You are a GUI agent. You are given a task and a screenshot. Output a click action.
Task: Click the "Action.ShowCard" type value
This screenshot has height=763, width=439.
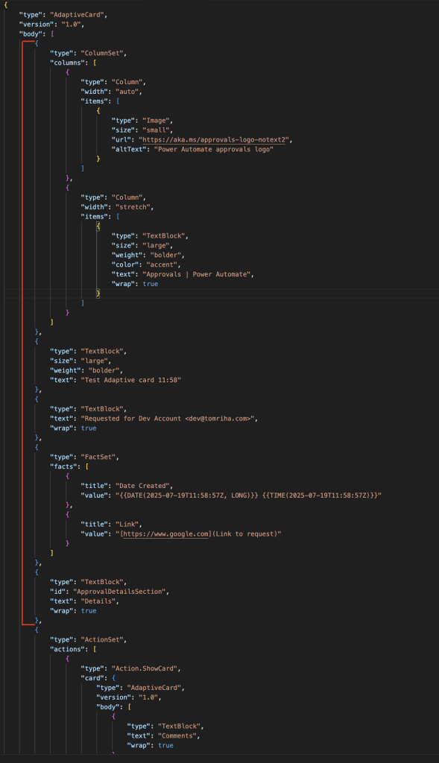(x=145, y=668)
